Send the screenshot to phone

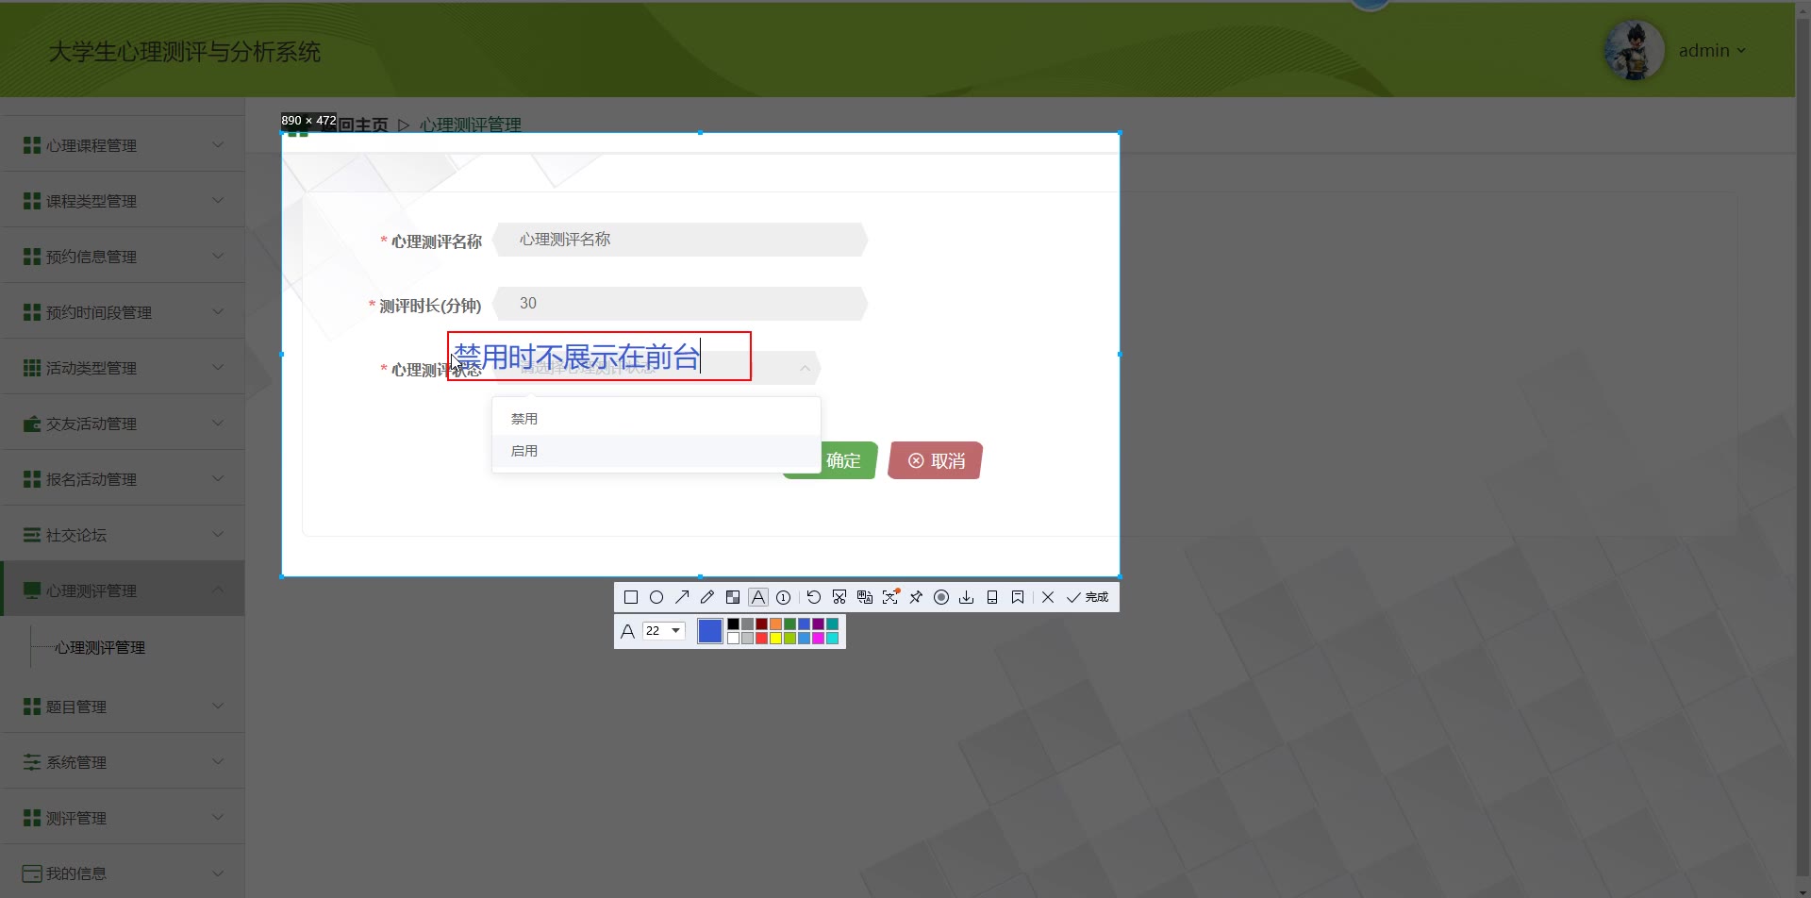tap(992, 597)
